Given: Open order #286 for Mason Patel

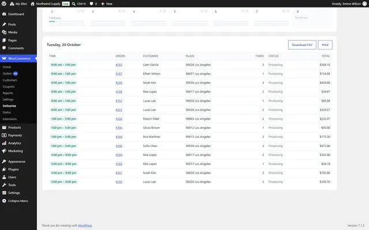Looking at the screenshot, I should tap(119, 119).
